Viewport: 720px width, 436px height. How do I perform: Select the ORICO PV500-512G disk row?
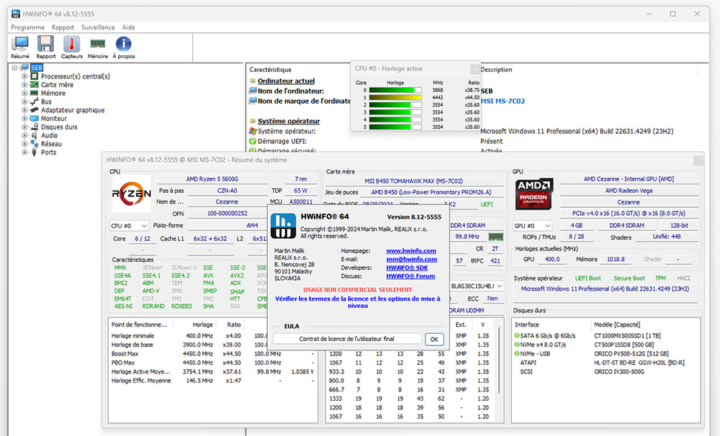tap(606, 354)
